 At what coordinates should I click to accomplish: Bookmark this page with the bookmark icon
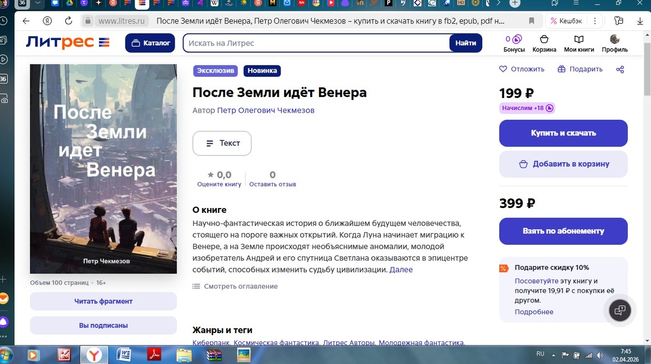(531, 21)
